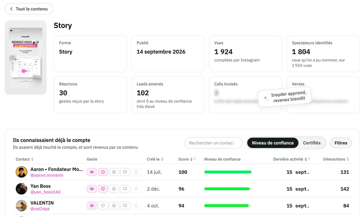
Task: Switch to the Certifiés tab
Action: [312, 143]
